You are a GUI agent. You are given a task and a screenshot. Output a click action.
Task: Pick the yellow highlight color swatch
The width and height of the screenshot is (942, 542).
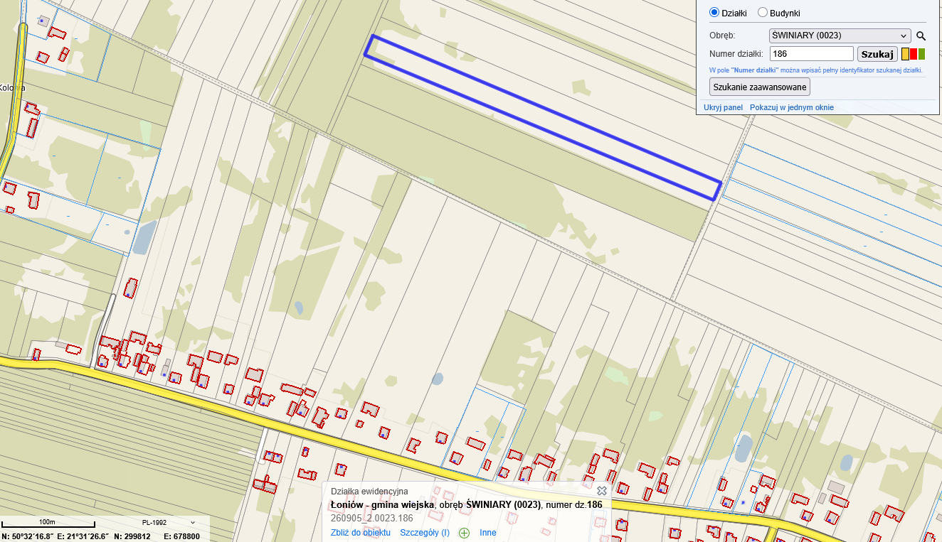(905, 54)
